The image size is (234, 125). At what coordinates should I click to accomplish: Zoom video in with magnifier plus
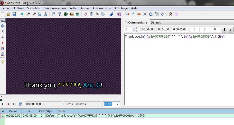(28, 14)
